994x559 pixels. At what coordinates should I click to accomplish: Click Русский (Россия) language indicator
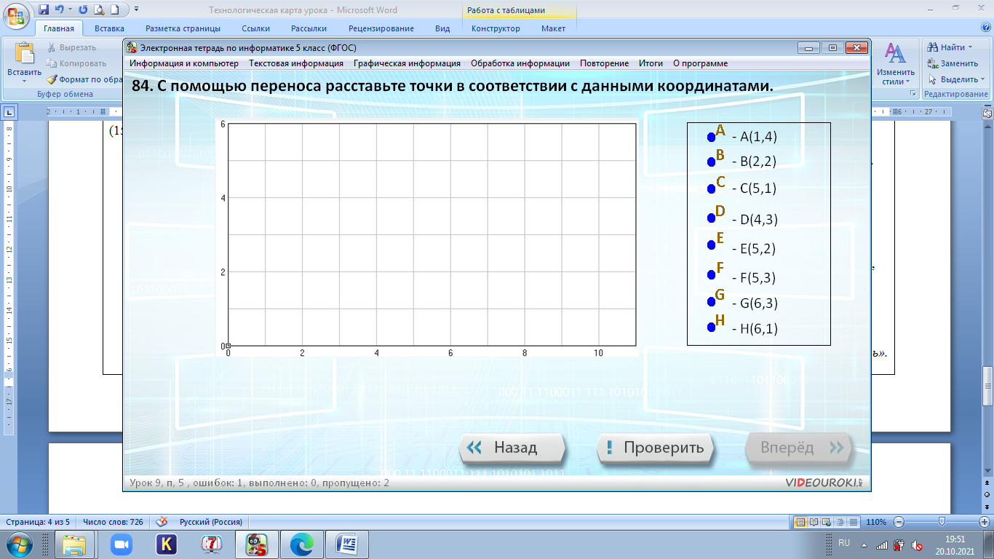coord(211,522)
